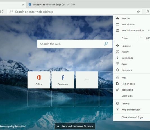
Task: Click the address bar magnifier icon
Action: pyautogui.click(x=11, y=12)
